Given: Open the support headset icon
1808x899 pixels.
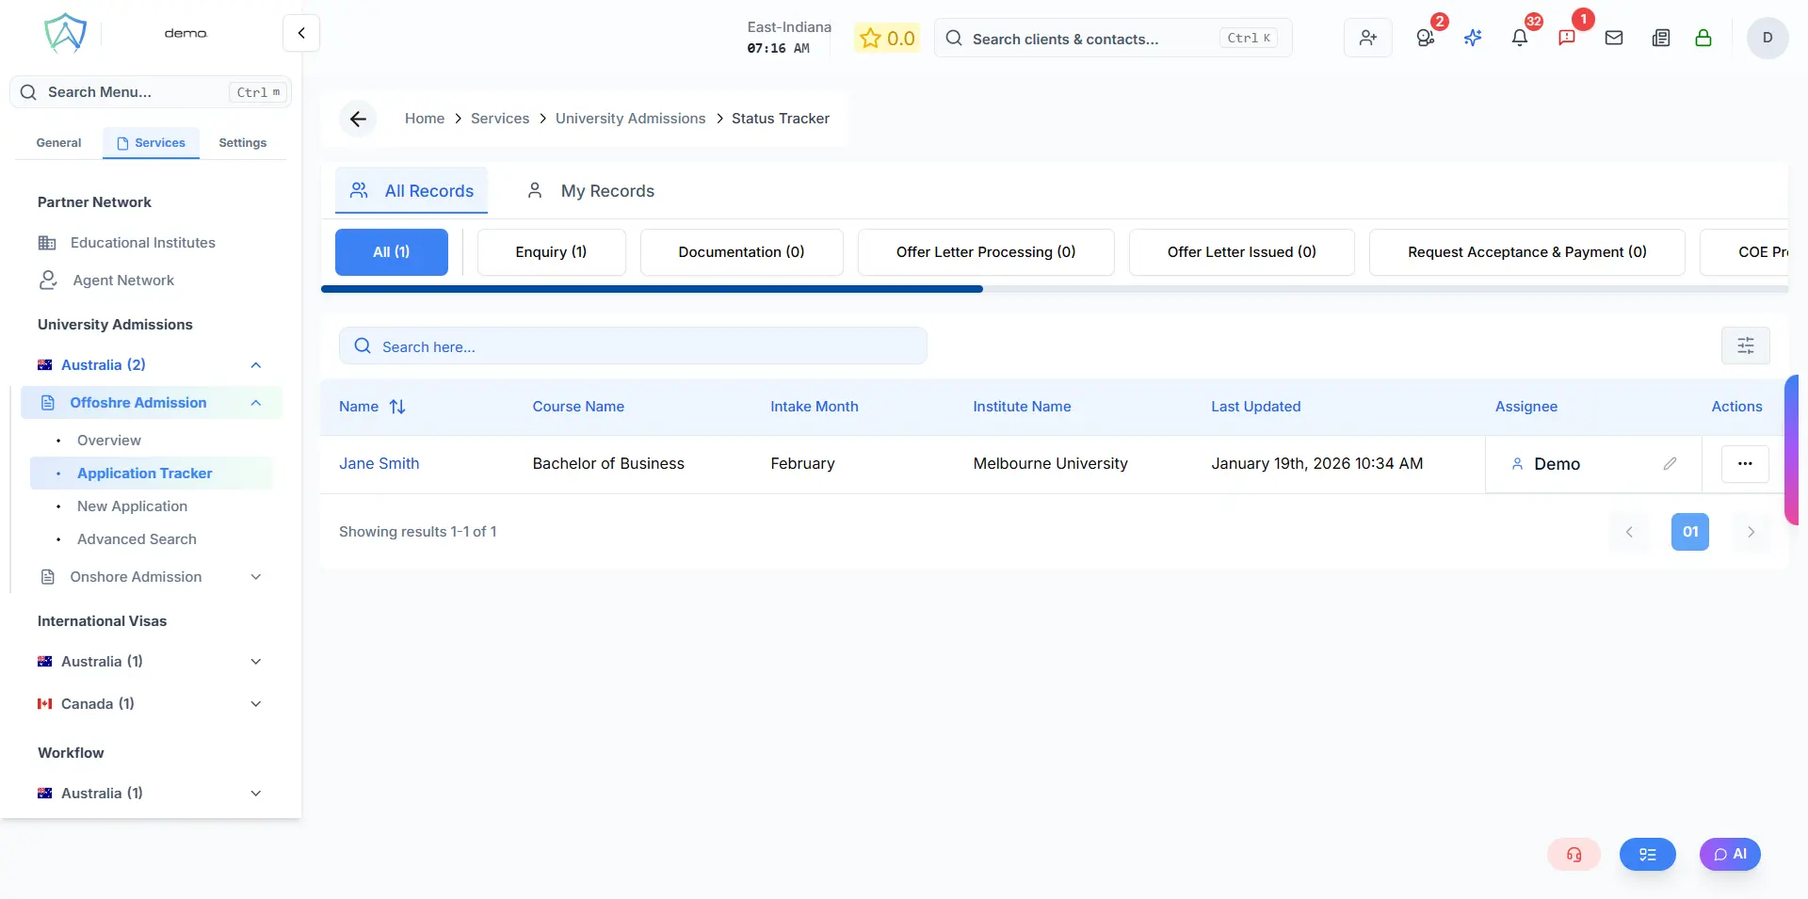Looking at the screenshot, I should tap(1574, 855).
